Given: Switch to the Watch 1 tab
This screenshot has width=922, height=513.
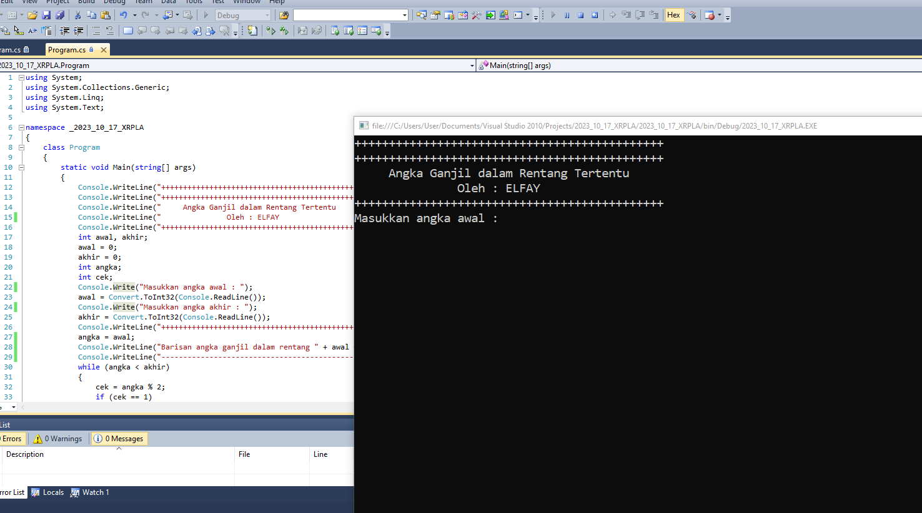Looking at the screenshot, I should 90,492.
